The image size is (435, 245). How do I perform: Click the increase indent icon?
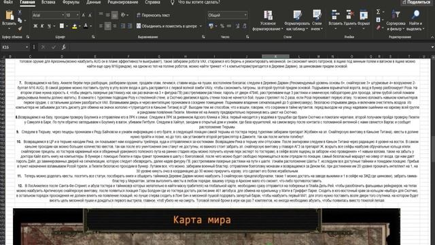[130, 26]
